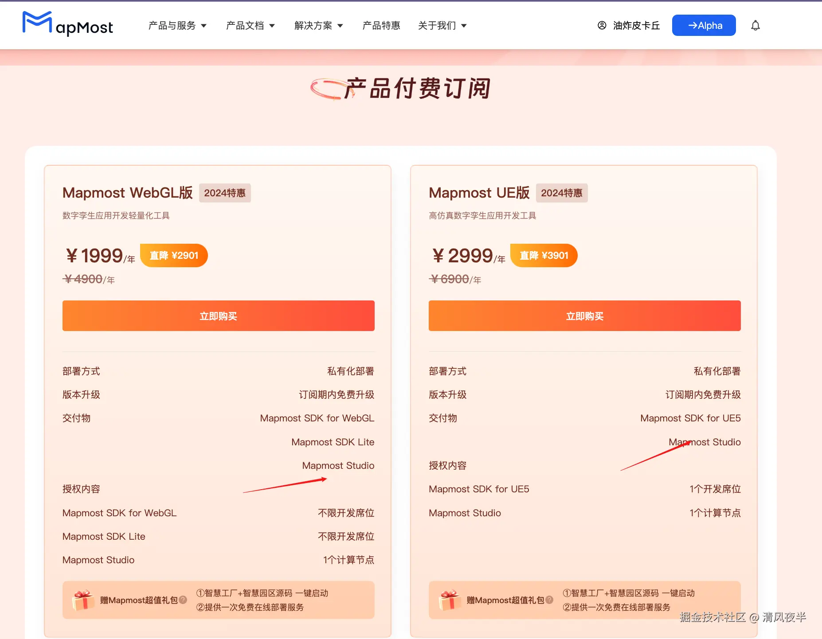
Task: Click the MapMost logo
Action: pyautogui.click(x=68, y=24)
